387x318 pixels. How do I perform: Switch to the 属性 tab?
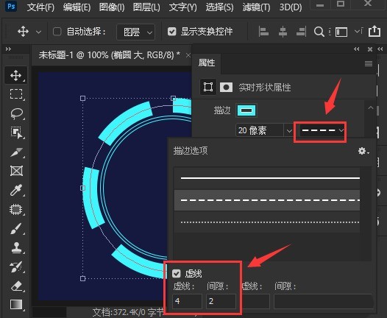tap(206, 63)
